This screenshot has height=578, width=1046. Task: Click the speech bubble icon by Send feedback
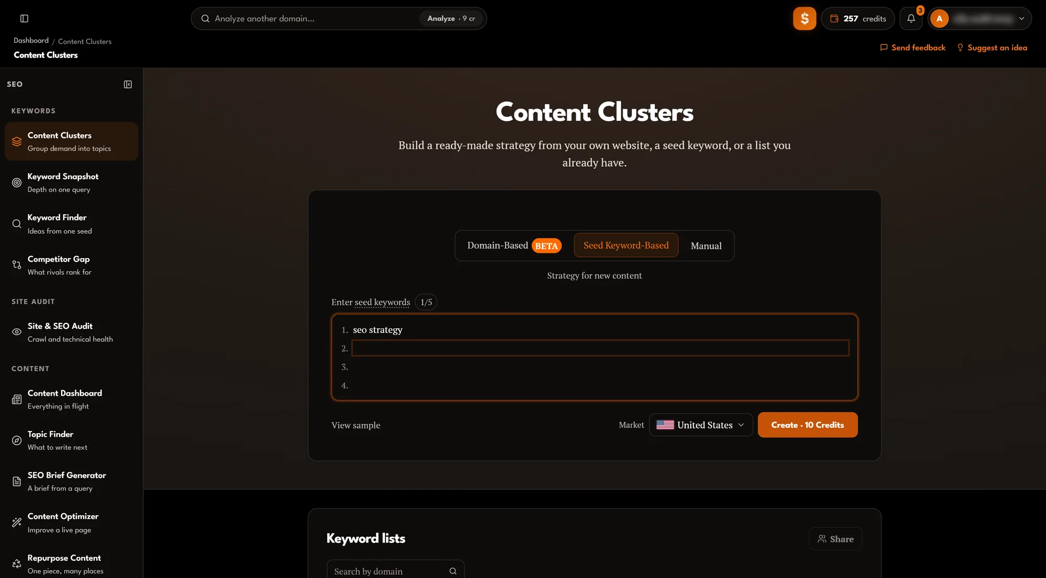884,48
